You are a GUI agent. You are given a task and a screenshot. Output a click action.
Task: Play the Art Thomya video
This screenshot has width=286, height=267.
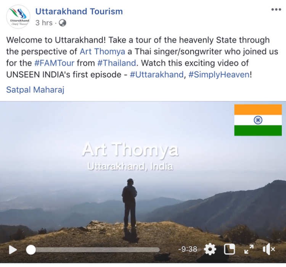pos(13,250)
